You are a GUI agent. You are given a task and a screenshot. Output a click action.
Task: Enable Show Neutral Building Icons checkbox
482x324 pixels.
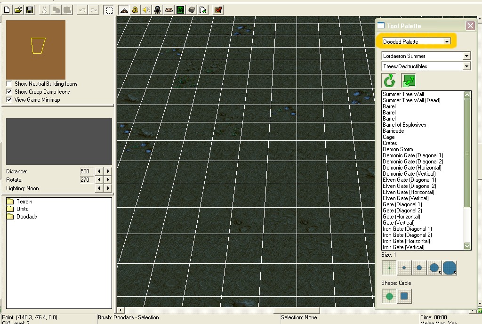pos(9,84)
